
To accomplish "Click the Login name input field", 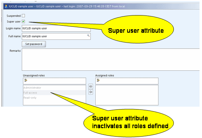I will (56, 29).
